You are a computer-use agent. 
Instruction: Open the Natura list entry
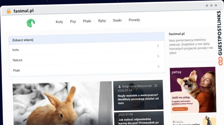[x=87, y=59]
